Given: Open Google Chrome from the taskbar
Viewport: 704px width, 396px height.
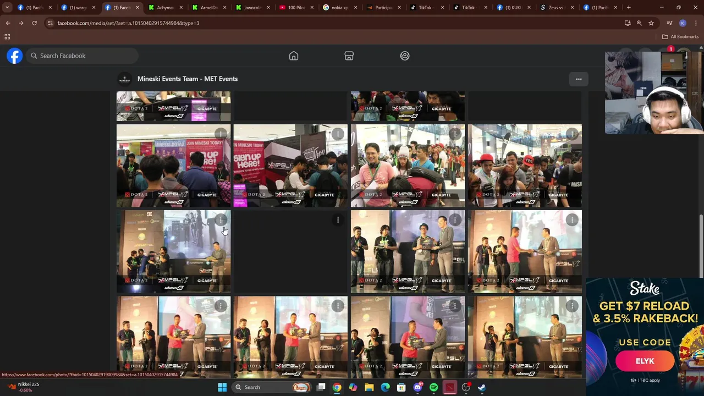Looking at the screenshot, I should pos(337,387).
